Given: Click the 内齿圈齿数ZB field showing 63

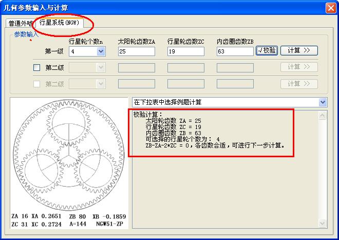Looking at the screenshot, I should click(x=235, y=51).
